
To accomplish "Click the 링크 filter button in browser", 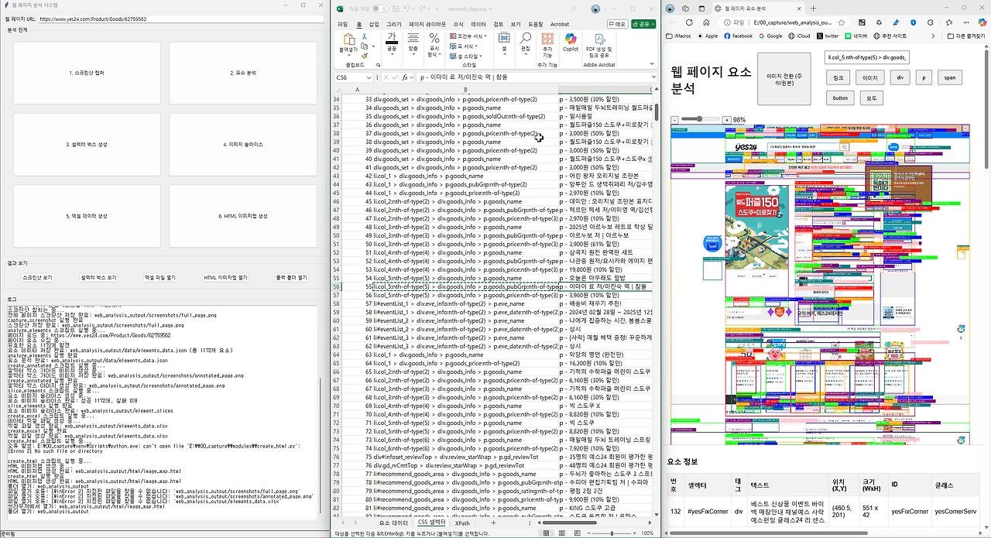I will pyautogui.click(x=837, y=77).
